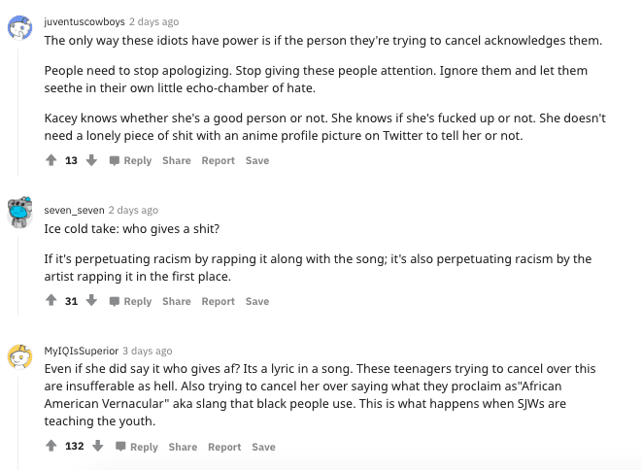Reply to juventuscowboys' comment
642x470 pixels.
pyautogui.click(x=130, y=160)
